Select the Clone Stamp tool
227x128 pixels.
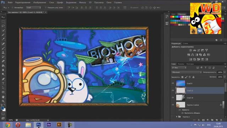3,53
